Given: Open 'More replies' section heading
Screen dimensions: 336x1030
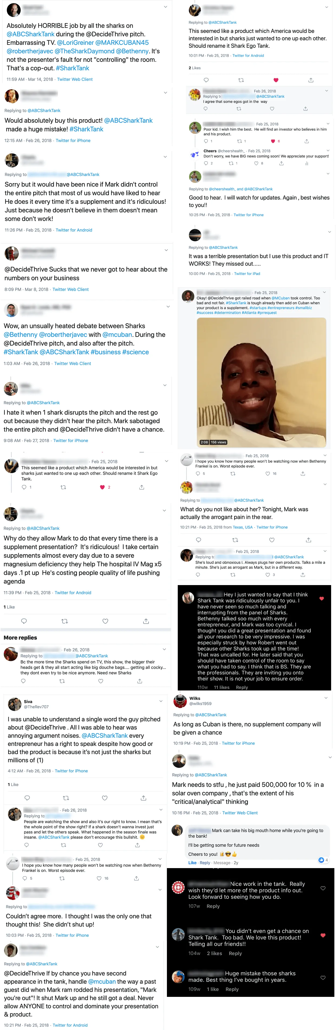Looking at the screenshot, I should pyautogui.click(x=20, y=637).
